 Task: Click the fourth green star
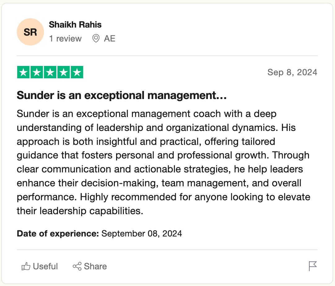[x=63, y=72]
